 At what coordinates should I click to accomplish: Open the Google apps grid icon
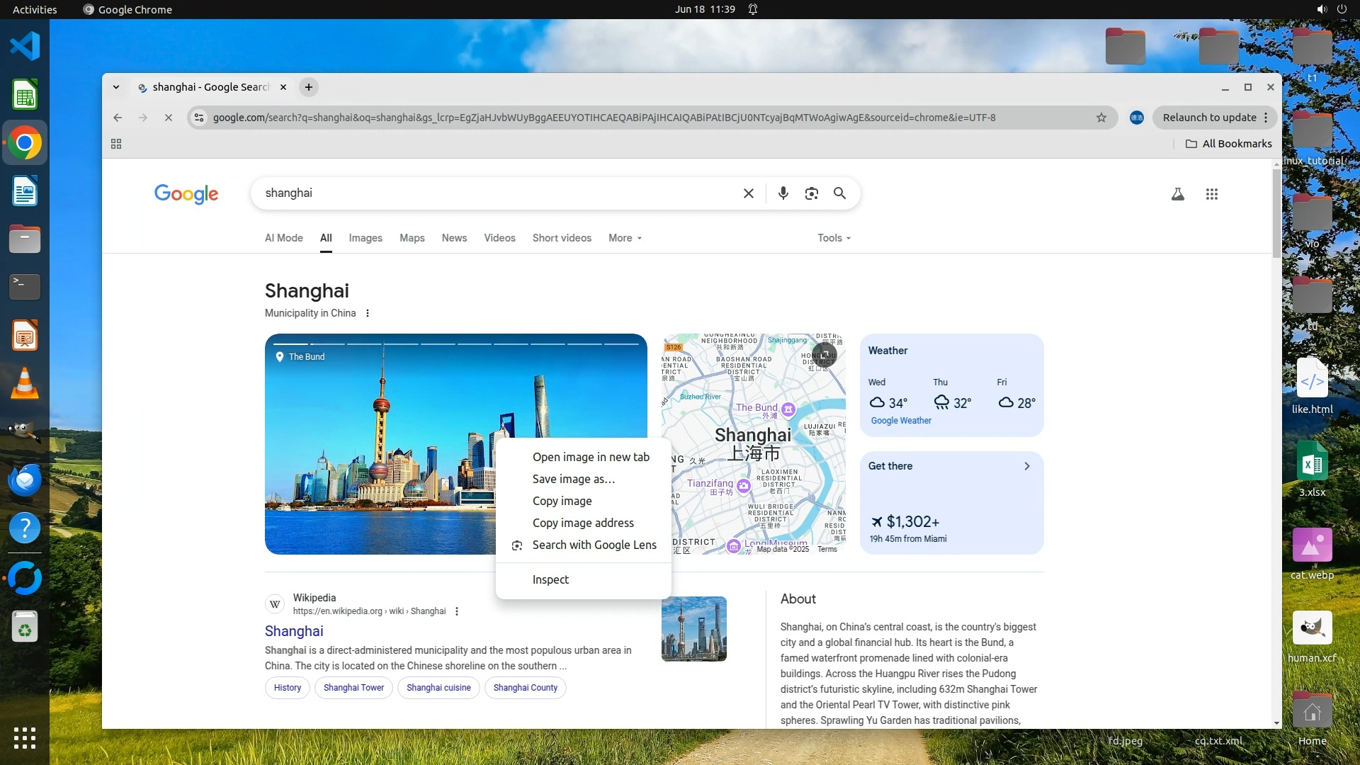click(x=1212, y=194)
